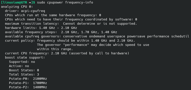The image size is (191, 90).
Task: Click the 'Pstate-P0: 2100MHz' line
Action: (28, 79)
